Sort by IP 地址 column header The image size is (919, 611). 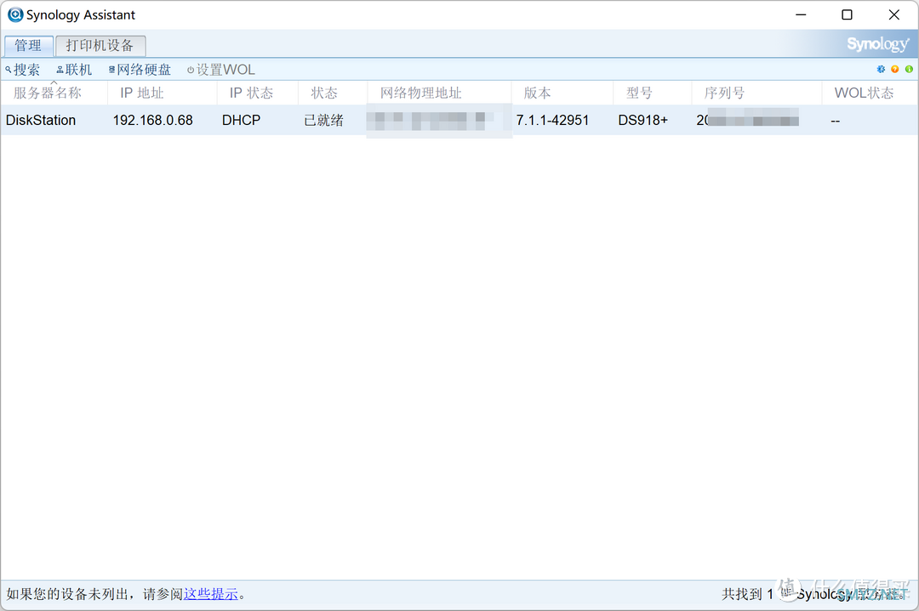point(163,93)
